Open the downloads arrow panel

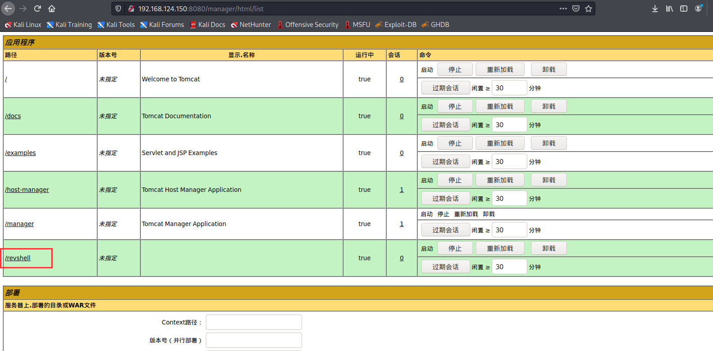tap(655, 9)
